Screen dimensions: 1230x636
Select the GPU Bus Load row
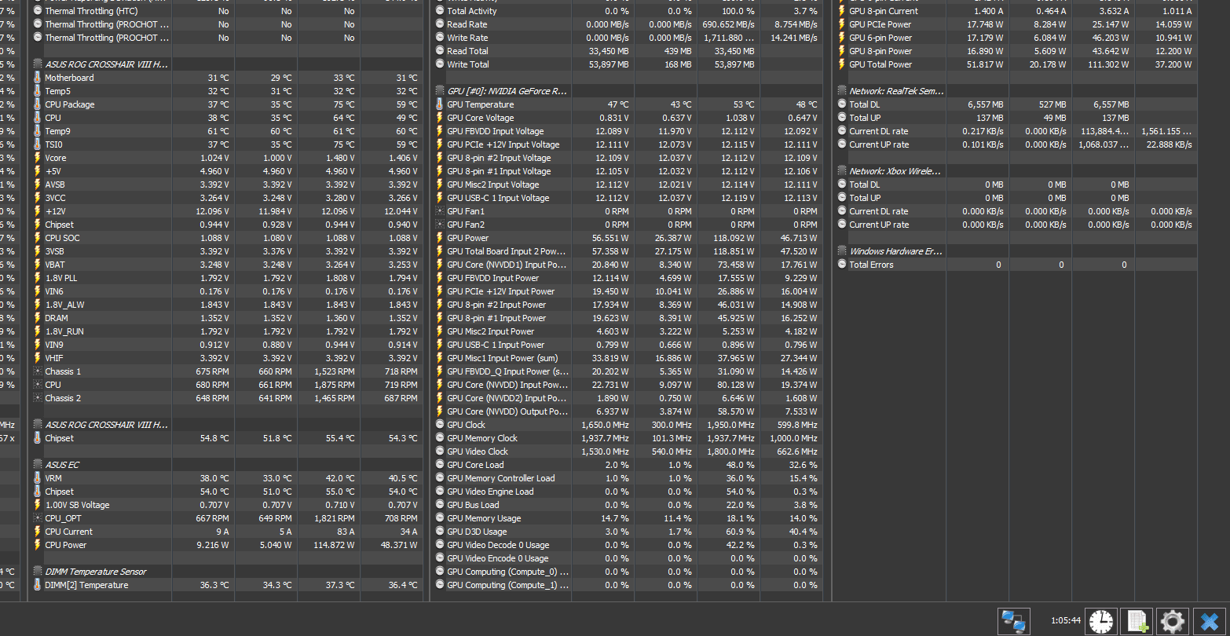(x=627, y=505)
